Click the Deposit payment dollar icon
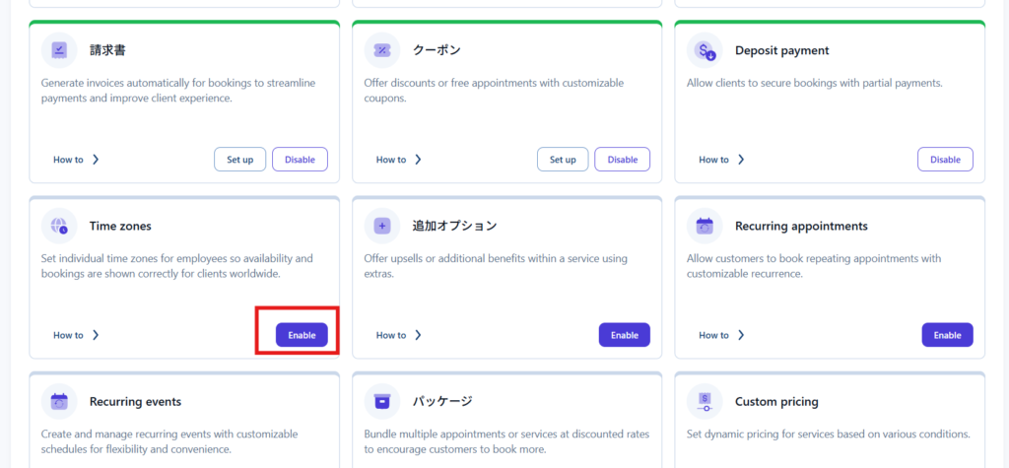This screenshot has width=1009, height=468. (706, 50)
